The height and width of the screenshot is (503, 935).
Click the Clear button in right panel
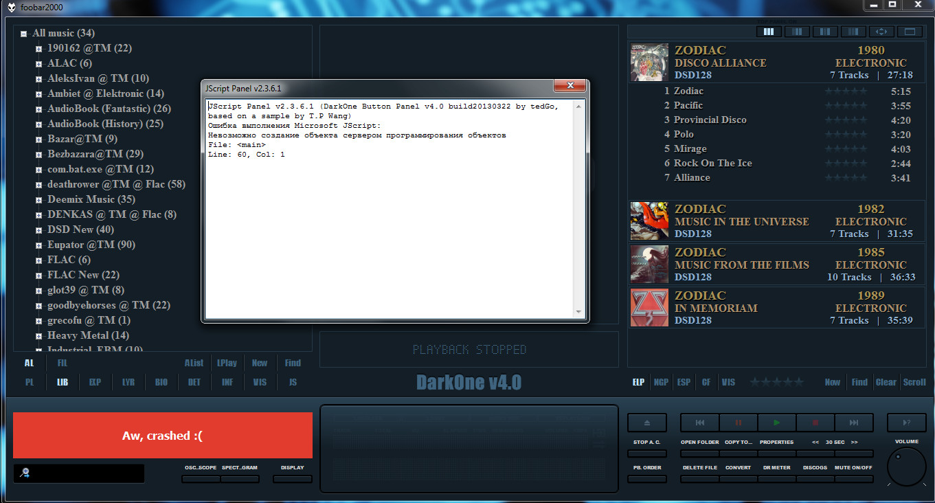[x=886, y=382]
